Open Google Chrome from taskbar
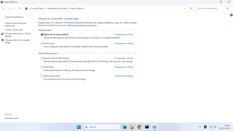Image resolution: width=233 pixels, height=131 pixels. click(139, 127)
